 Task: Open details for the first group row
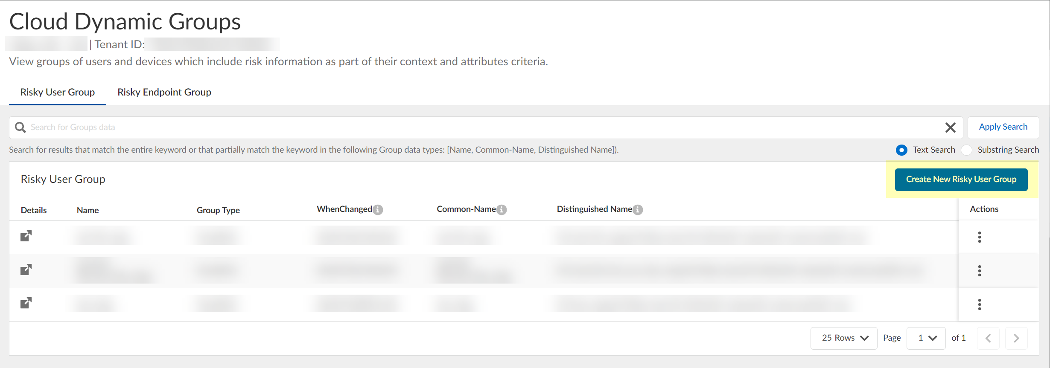pyautogui.click(x=26, y=236)
